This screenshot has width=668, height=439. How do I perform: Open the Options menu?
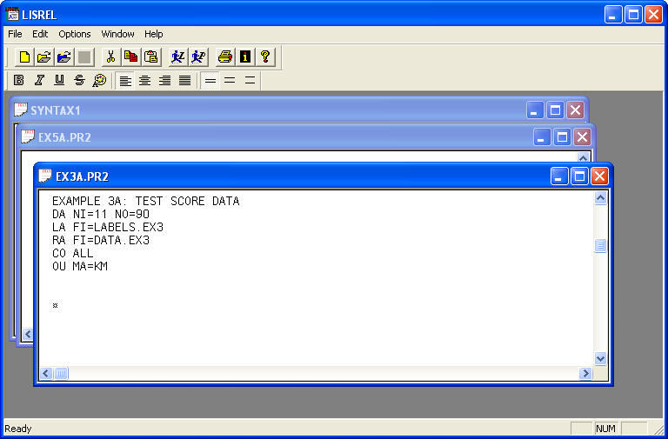click(x=75, y=34)
